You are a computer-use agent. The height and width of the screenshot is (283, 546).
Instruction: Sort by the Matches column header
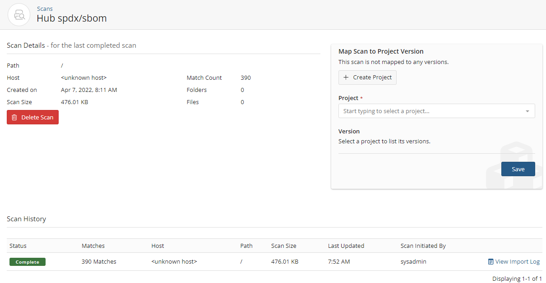point(93,246)
